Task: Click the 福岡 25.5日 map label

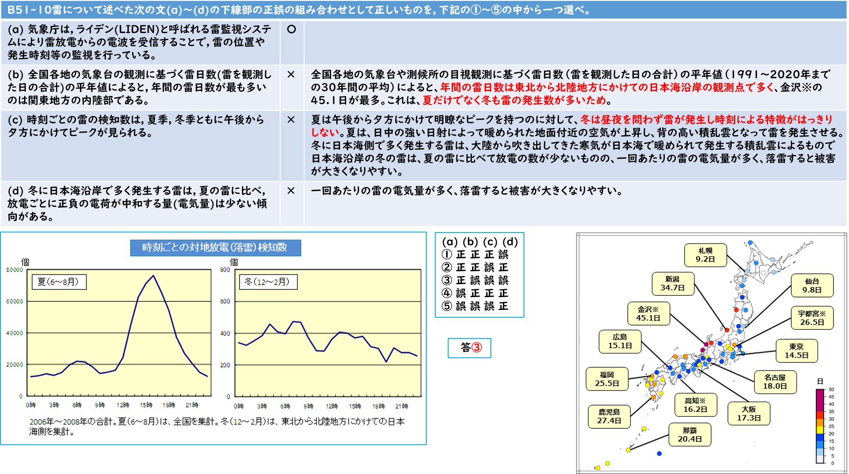Action: (607, 379)
